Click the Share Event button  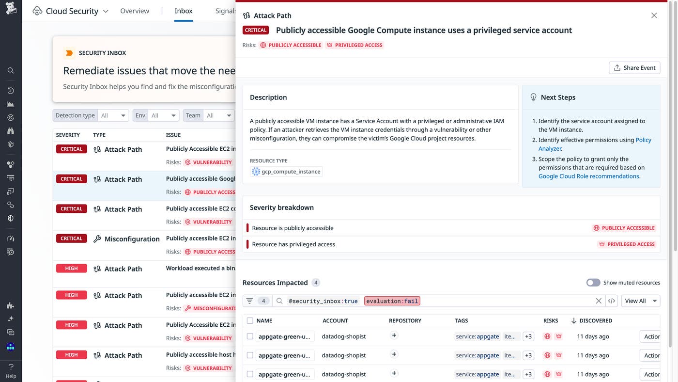[x=634, y=67]
